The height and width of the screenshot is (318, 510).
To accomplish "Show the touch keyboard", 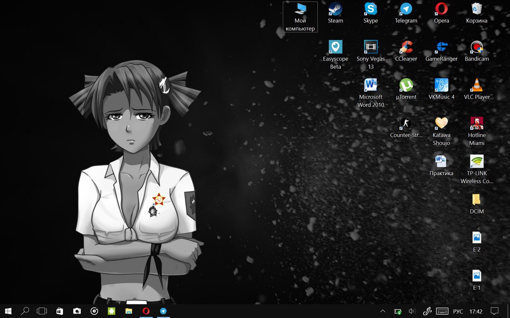I will coord(442,311).
